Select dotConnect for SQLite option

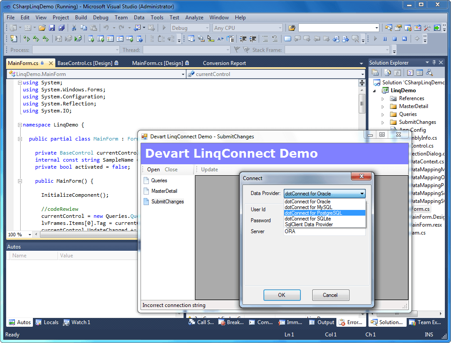[x=325, y=219]
